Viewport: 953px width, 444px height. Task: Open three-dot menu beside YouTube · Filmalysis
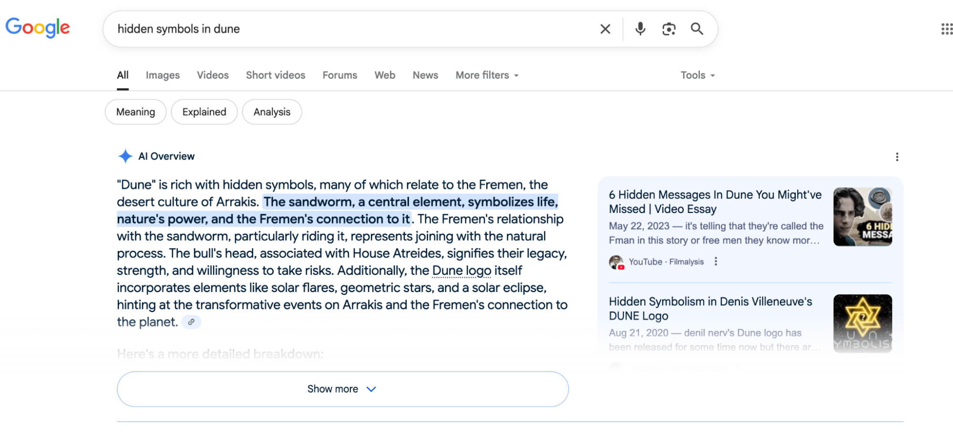click(x=715, y=262)
